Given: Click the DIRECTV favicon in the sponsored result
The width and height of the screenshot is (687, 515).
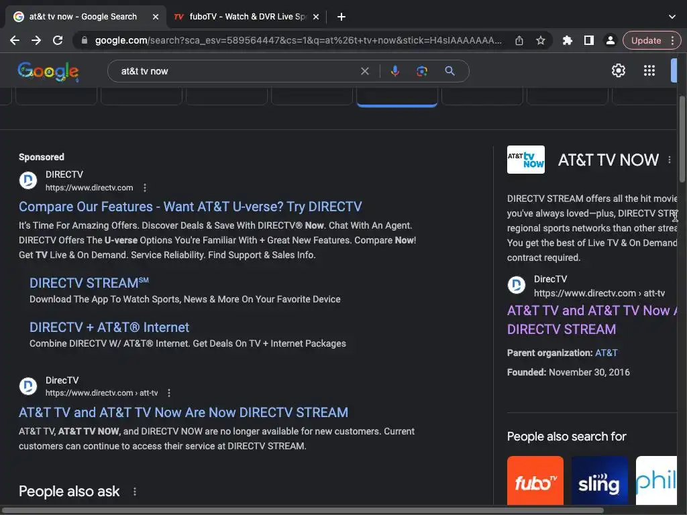Looking at the screenshot, I should coord(28,180).
